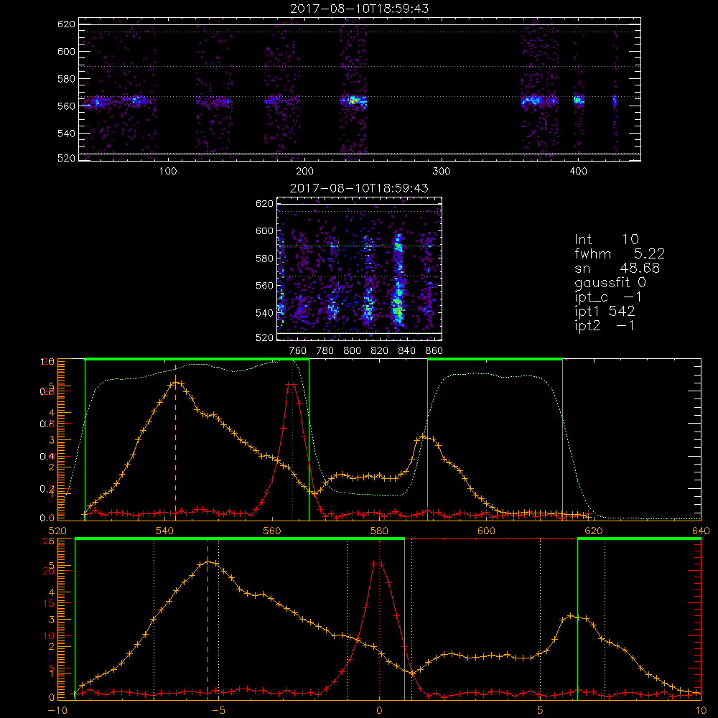Click x-axis label 640 of third plot

701,531
